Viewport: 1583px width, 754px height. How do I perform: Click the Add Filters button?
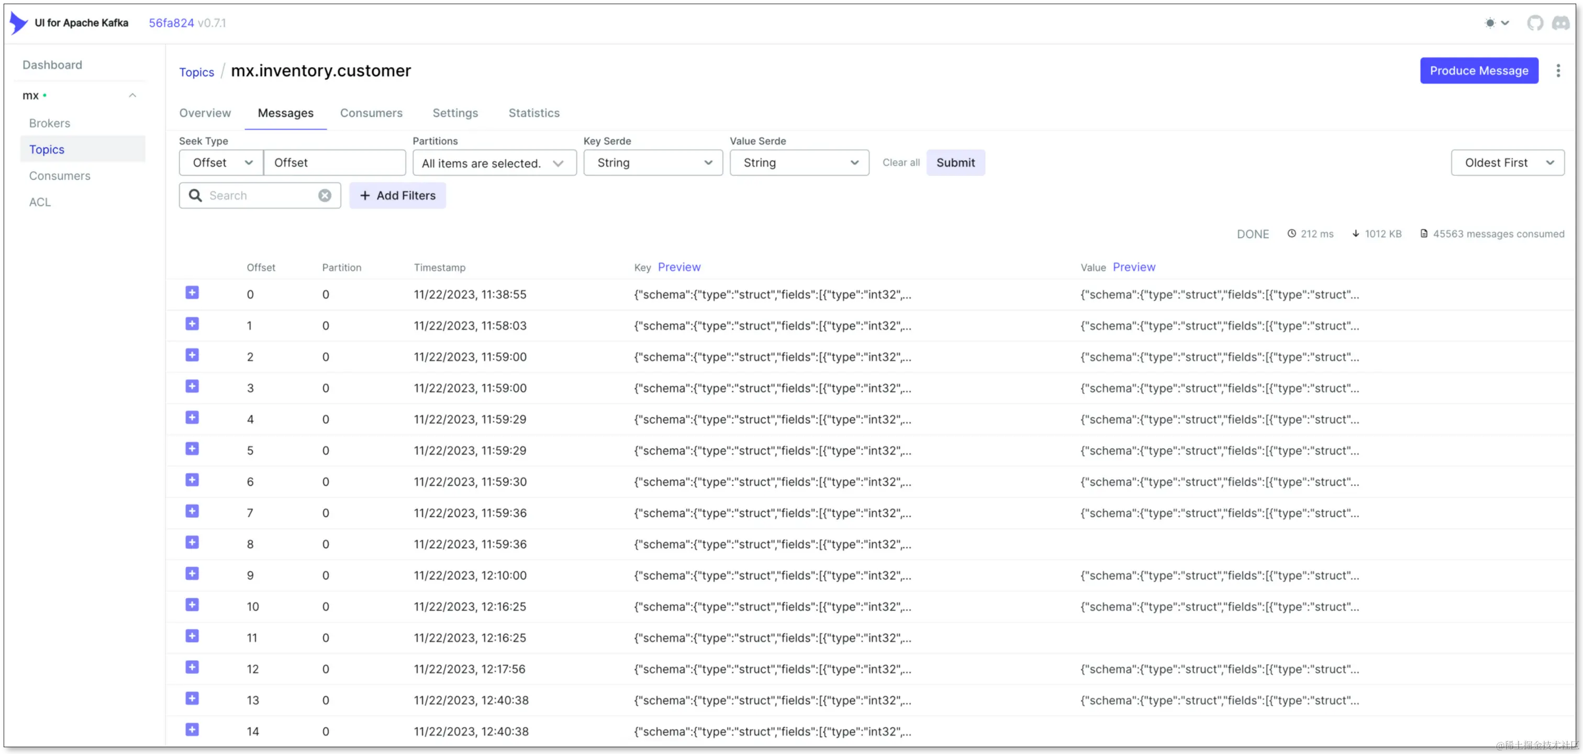pyautogui.click(x=398, y=195)
